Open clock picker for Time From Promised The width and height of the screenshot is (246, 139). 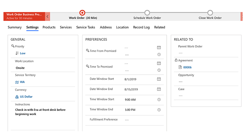pyautogui.click(x=159, y=55)
